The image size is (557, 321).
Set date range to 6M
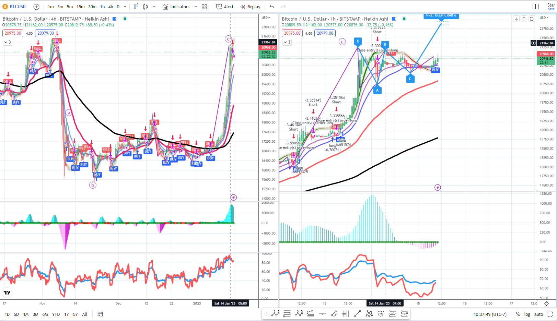[x=45, y=314]
